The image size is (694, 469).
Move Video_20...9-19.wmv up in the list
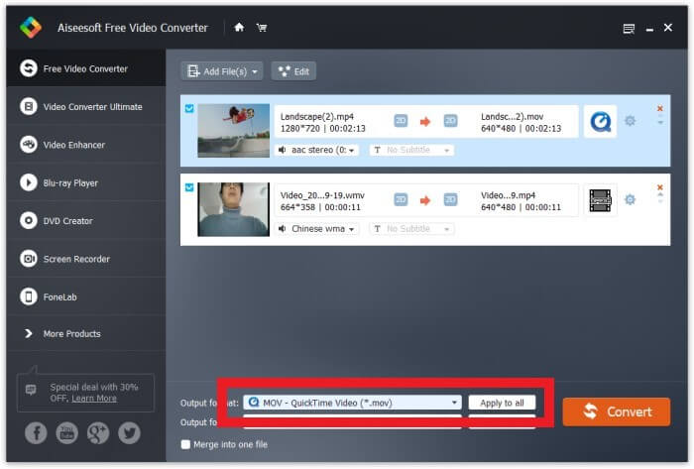click(x=660, y=194)
